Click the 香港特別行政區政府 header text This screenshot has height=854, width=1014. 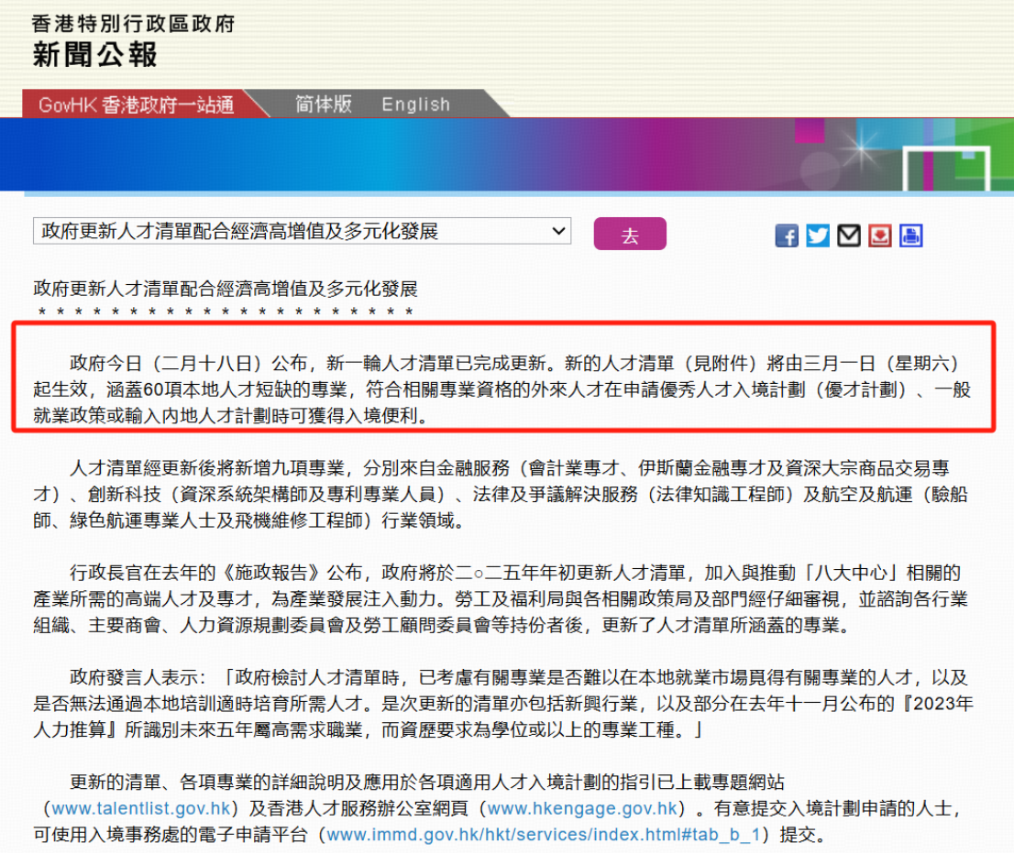pyautogui.click(x=133, y=23)
